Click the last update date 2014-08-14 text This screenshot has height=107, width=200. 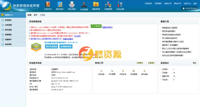73,42
